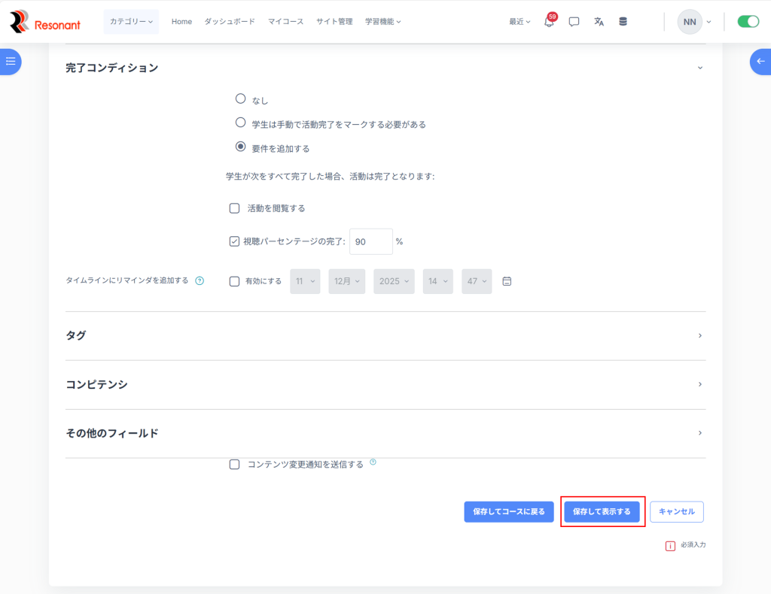771x594 pixels.
Task: Open マイコース from the top menu
Action: pos(285,22)
